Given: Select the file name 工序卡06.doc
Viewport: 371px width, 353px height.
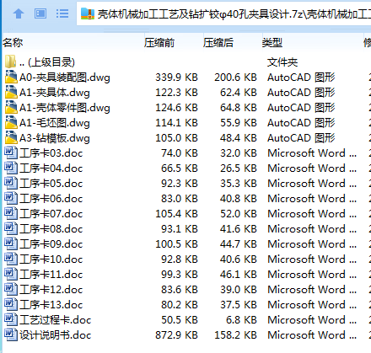Looking at the screenshot, I should pyautogui.click(x=51, y=199).
